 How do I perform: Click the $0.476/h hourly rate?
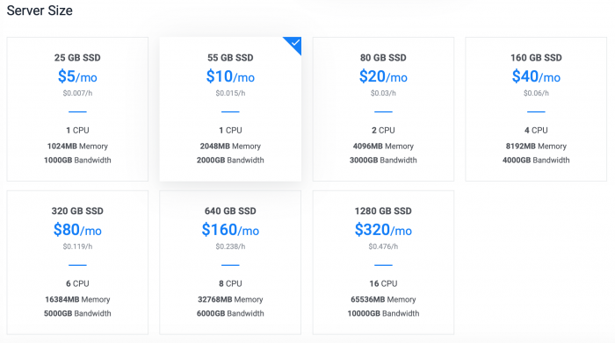[x=383, y=247]
